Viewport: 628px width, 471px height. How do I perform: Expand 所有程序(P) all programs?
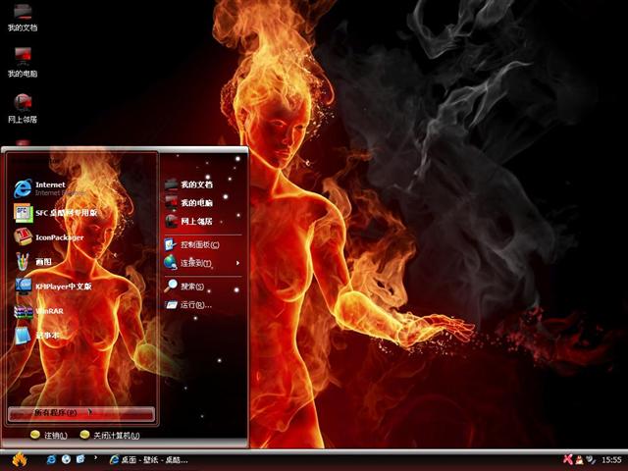click(80, 414)
